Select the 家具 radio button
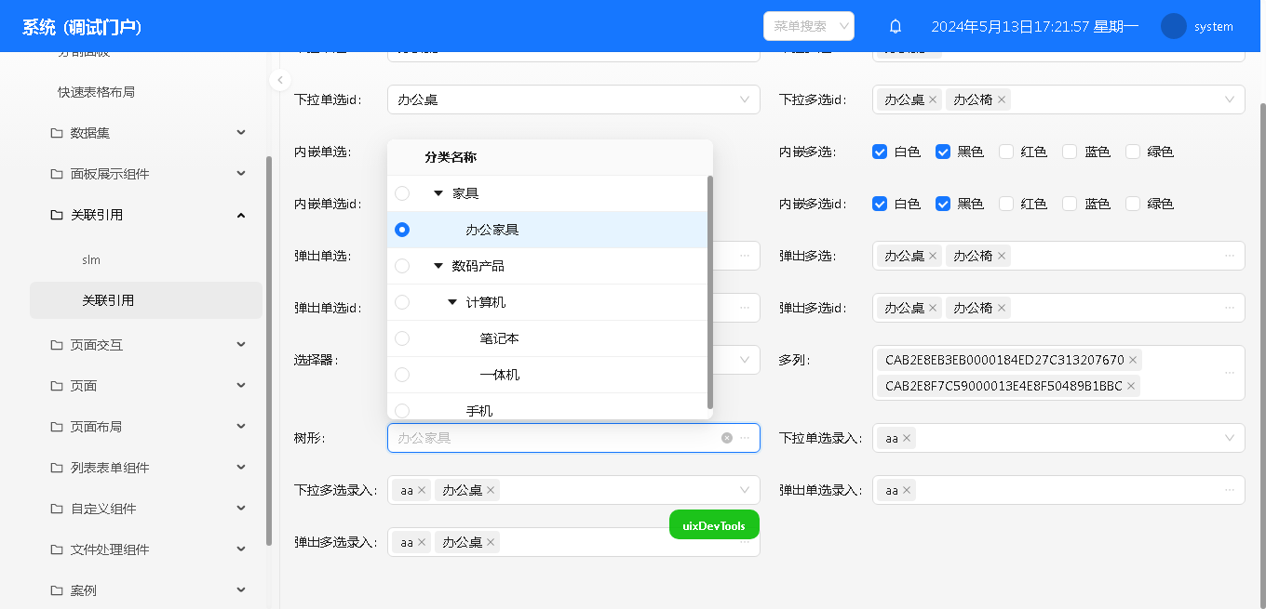The height and width of the screenshot is (609, 1266). click(402, 193)
